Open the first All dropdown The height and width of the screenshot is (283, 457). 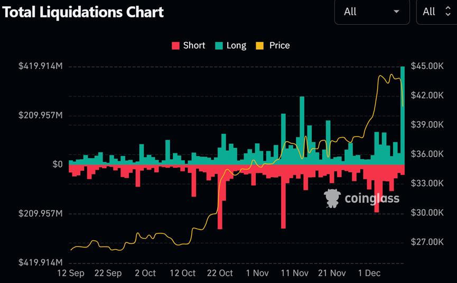pos(372,12)
